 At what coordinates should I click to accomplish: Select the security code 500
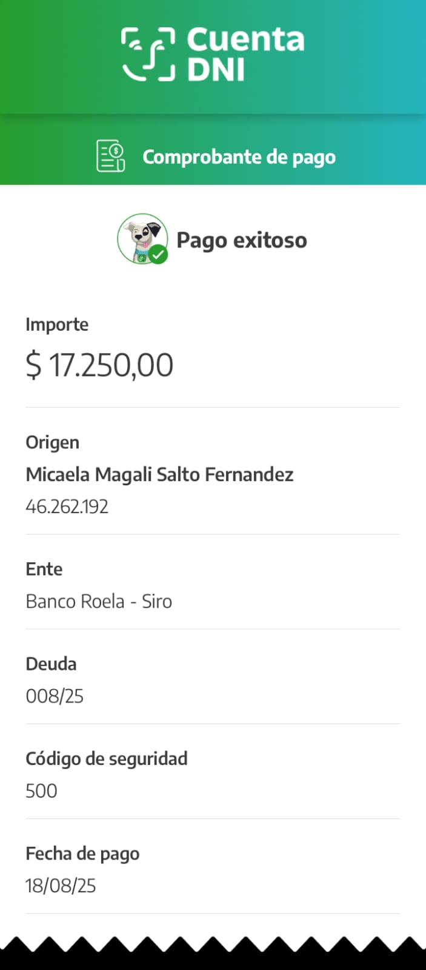[x=41, y=791]
